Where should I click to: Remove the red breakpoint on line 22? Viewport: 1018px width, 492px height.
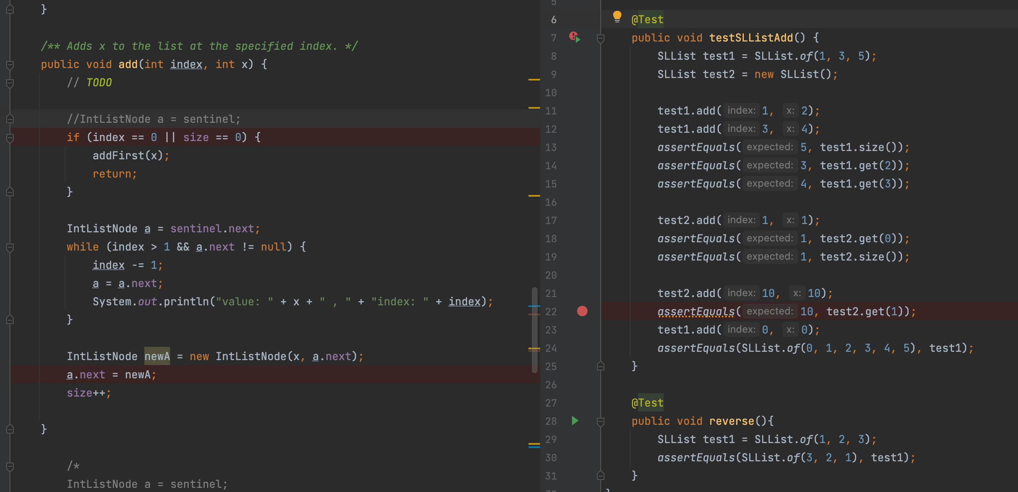click(582, 312)
